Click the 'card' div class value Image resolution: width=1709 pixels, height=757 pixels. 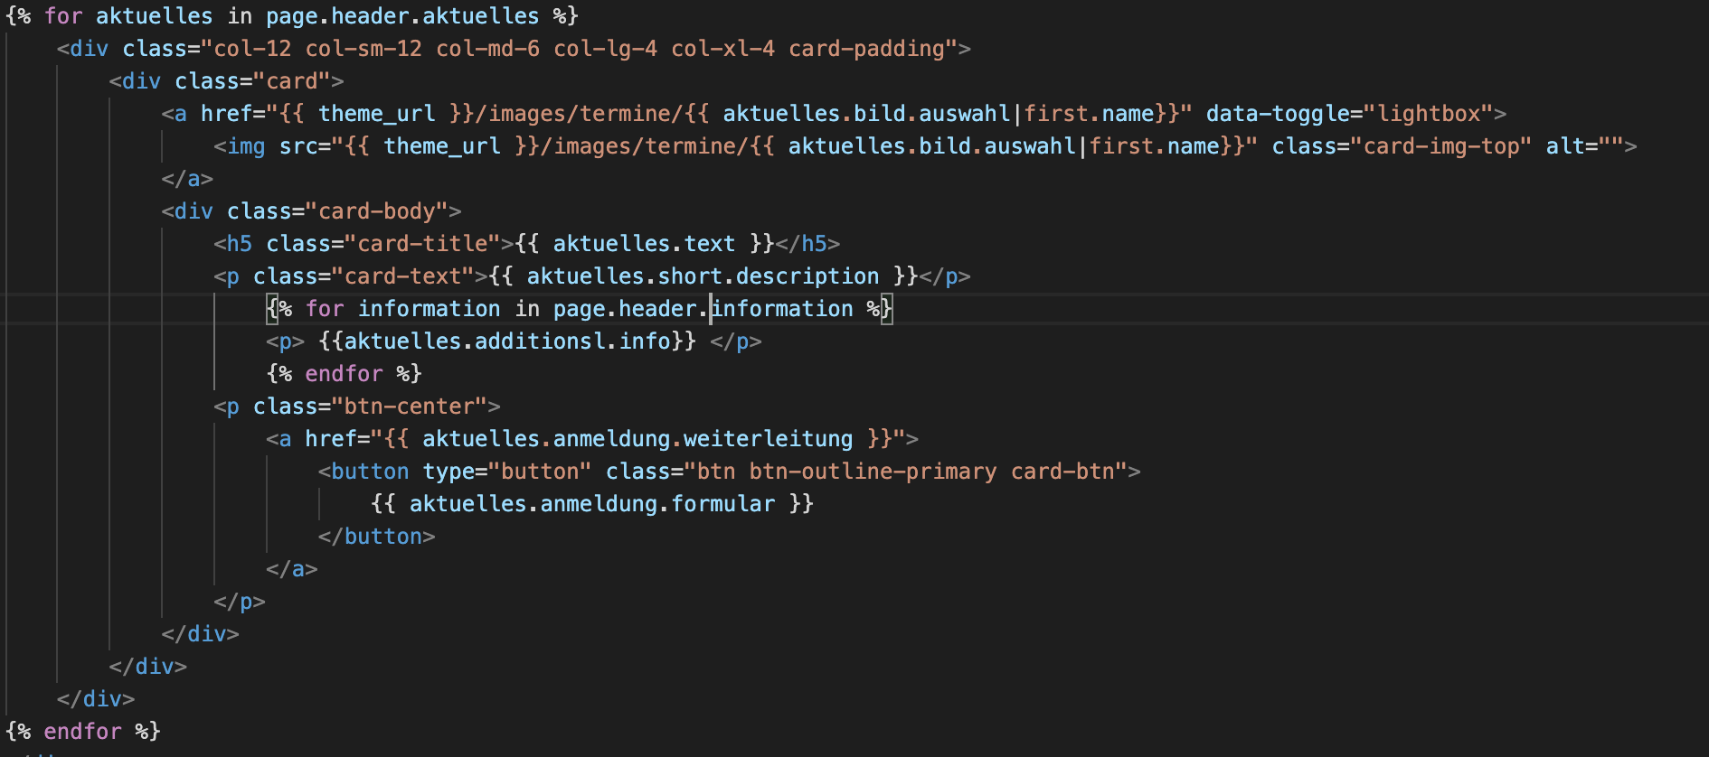coord(292,81)
